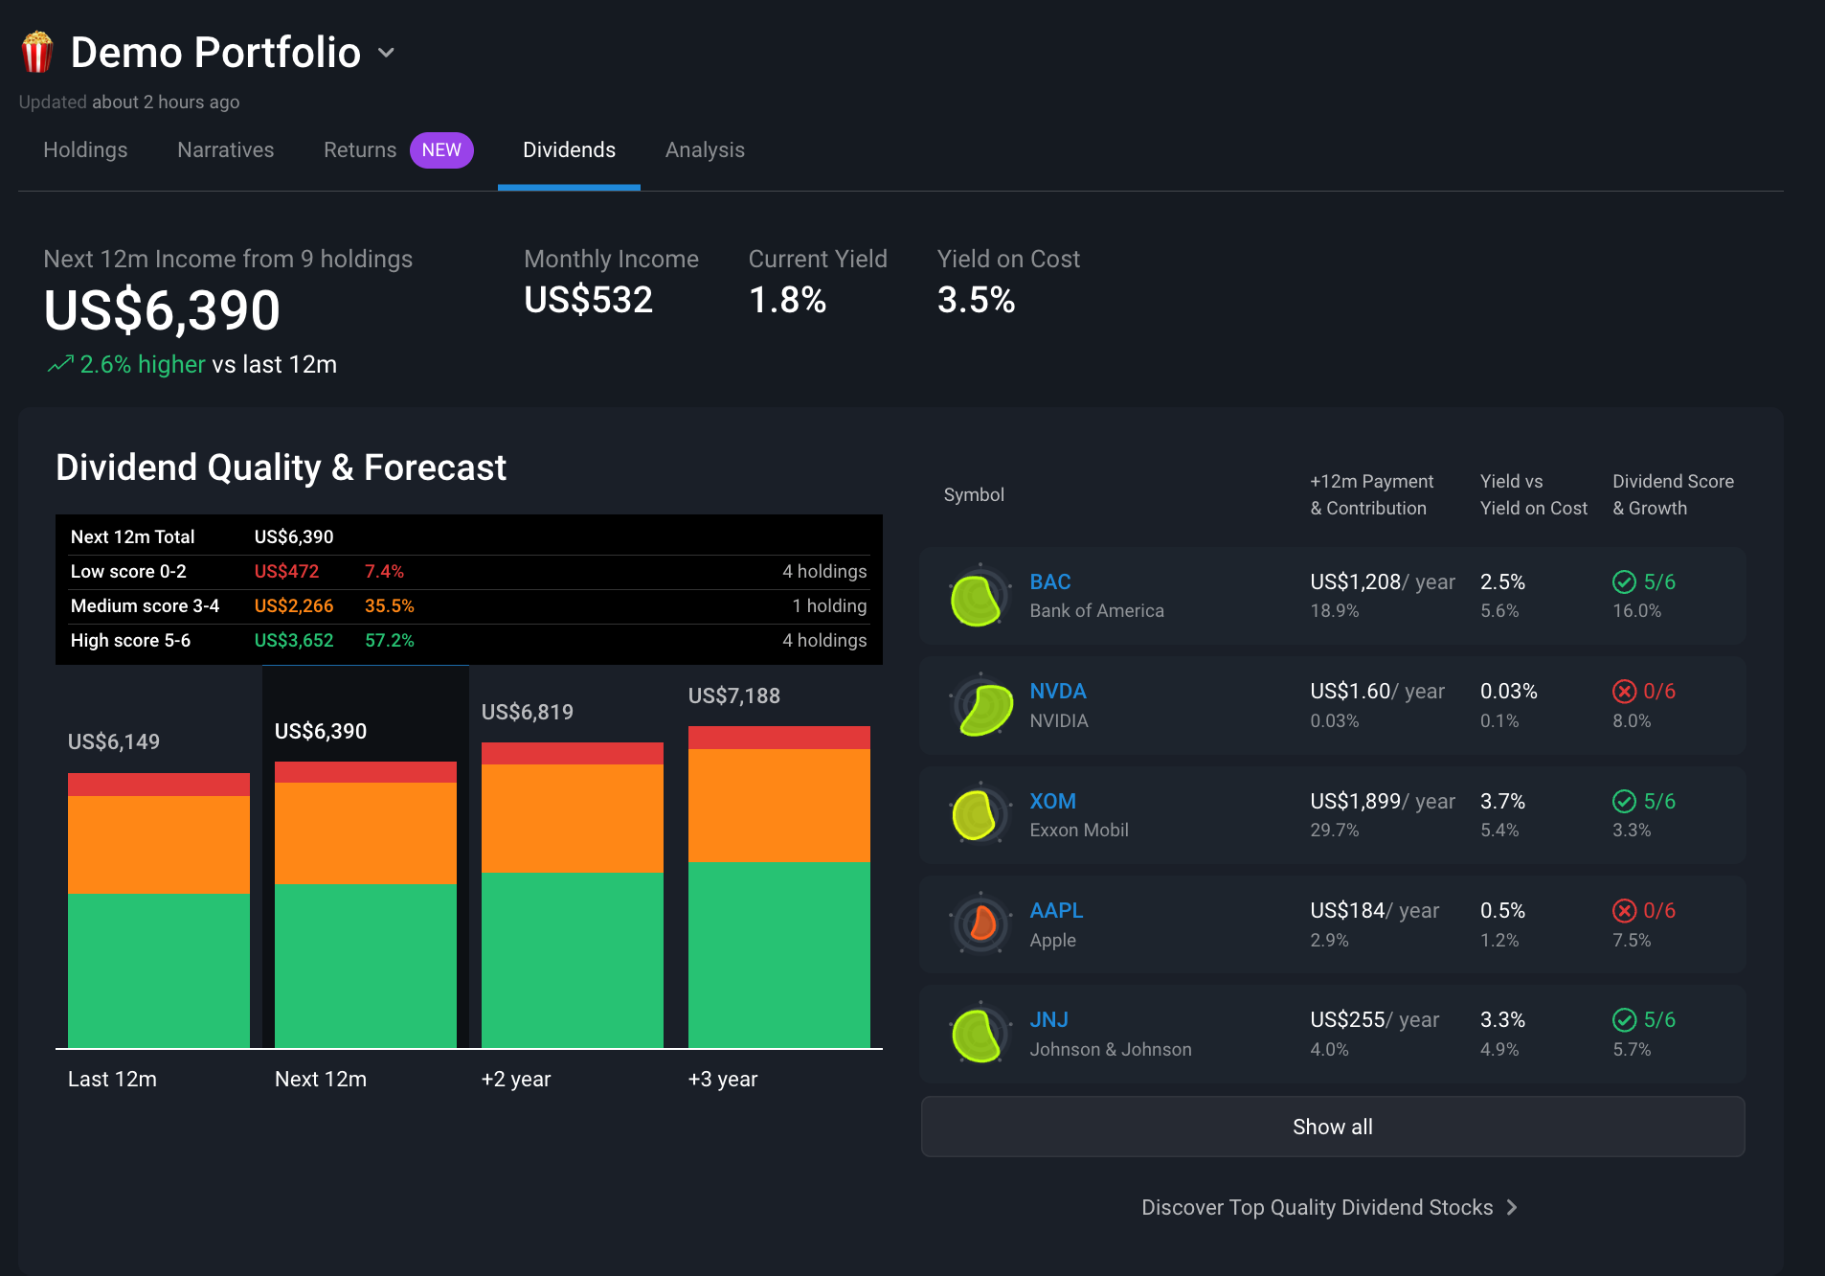Select the +3 year red bar segment

tap(779, 738)
